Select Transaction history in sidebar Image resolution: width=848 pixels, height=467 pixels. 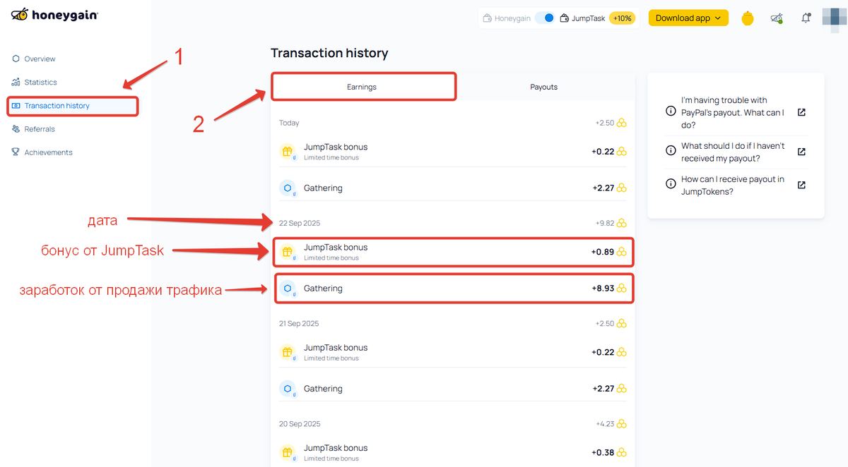pos(57,106)
